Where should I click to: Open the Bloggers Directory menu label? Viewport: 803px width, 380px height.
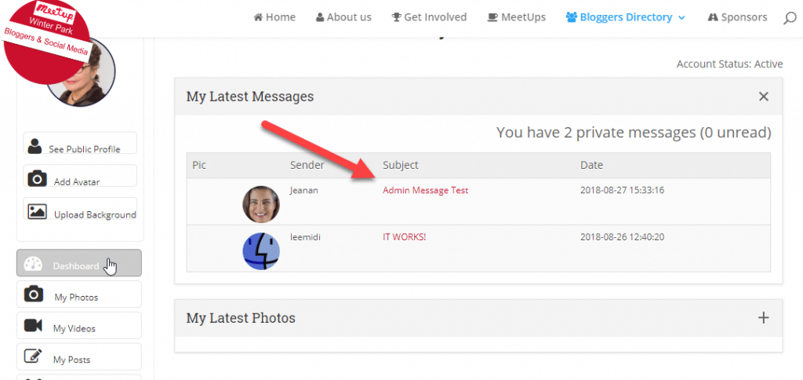(626, 17)
